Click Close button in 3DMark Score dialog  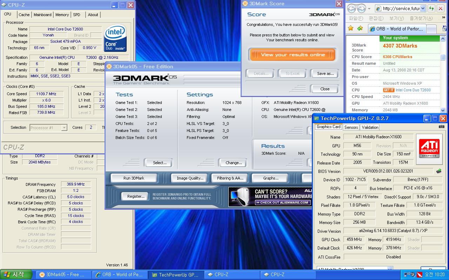(x=325, y=89)
